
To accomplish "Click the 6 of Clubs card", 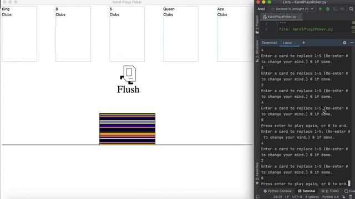I will click(127, 34).
